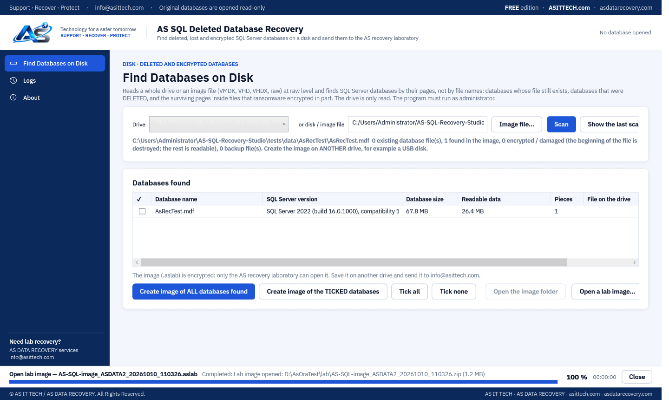Close the lab image progress bar
Viewport: 669px width, 418px height.
[637, 377]
